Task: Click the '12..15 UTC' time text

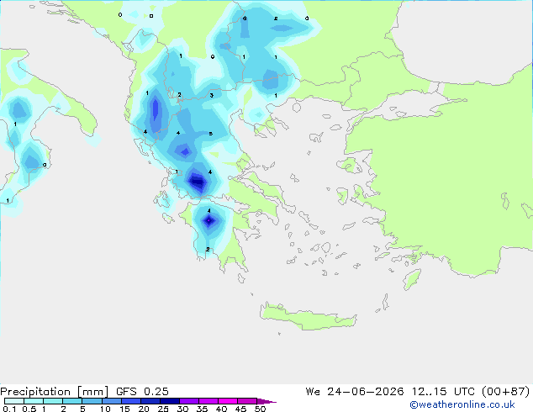Action: click(x=443, y=392)
